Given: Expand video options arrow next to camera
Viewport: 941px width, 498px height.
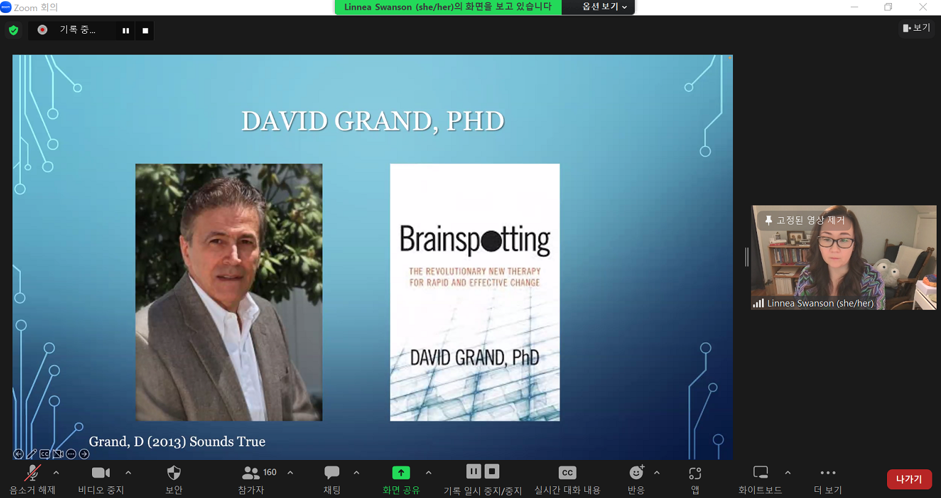Looking at the screenshot, I should (128, 472).
